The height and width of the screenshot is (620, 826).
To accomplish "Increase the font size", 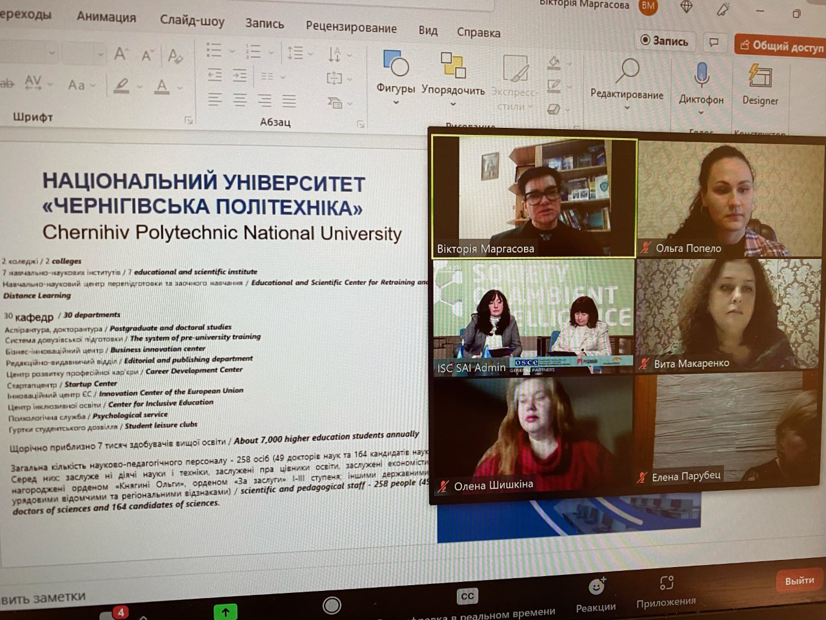I will (121, 54).
